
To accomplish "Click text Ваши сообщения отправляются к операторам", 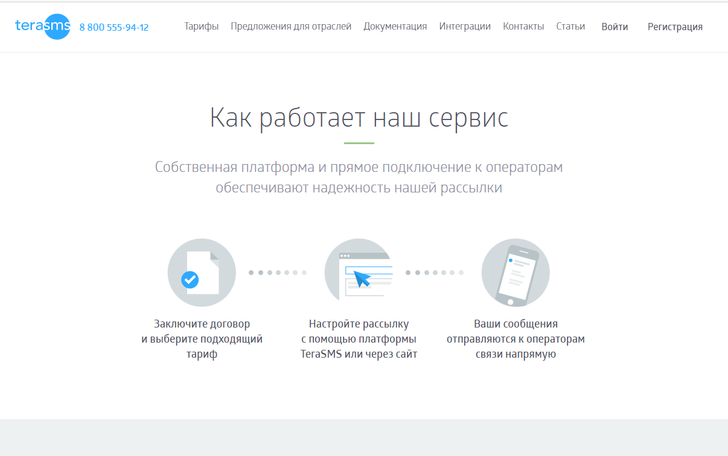I will point(516,339).
